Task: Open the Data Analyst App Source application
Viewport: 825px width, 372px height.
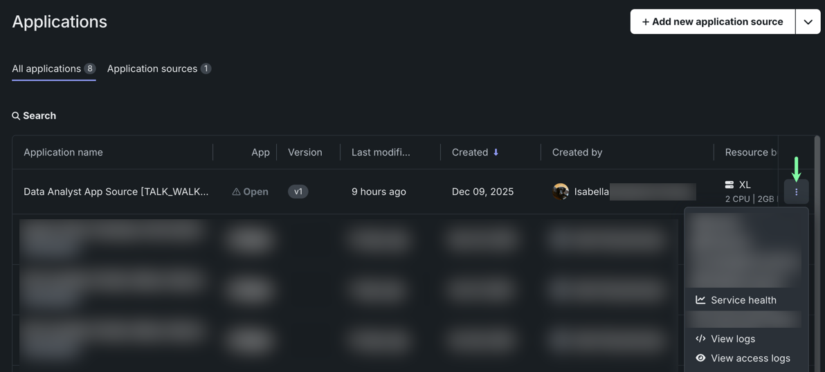Action: (x=116, y=192)
